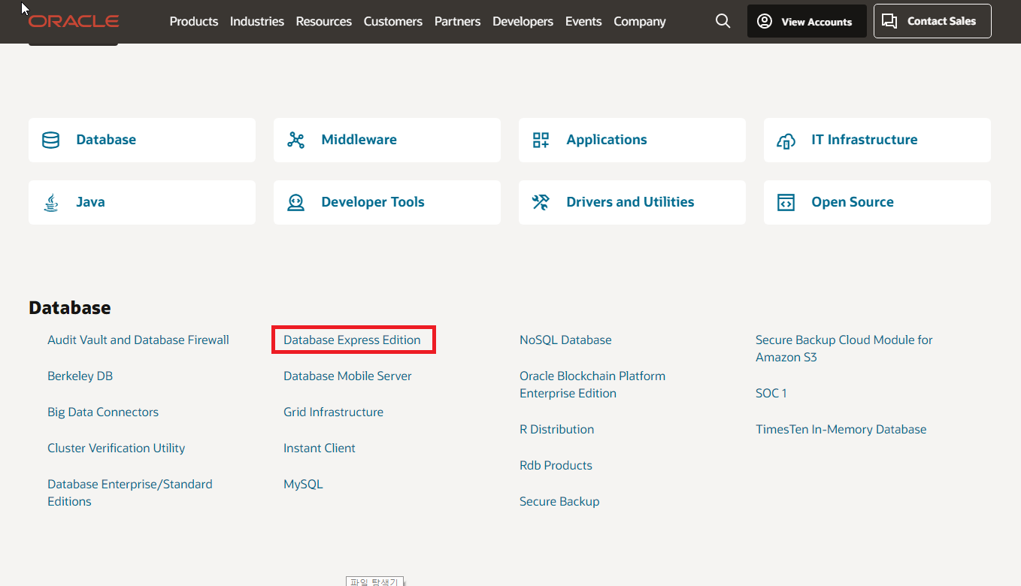Select the Drivers and Utilities card
1021x586 pixels.
632,202
